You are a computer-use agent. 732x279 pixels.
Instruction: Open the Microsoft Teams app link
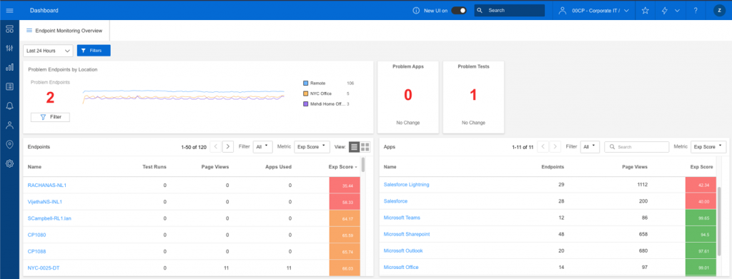tap(402, 218)
